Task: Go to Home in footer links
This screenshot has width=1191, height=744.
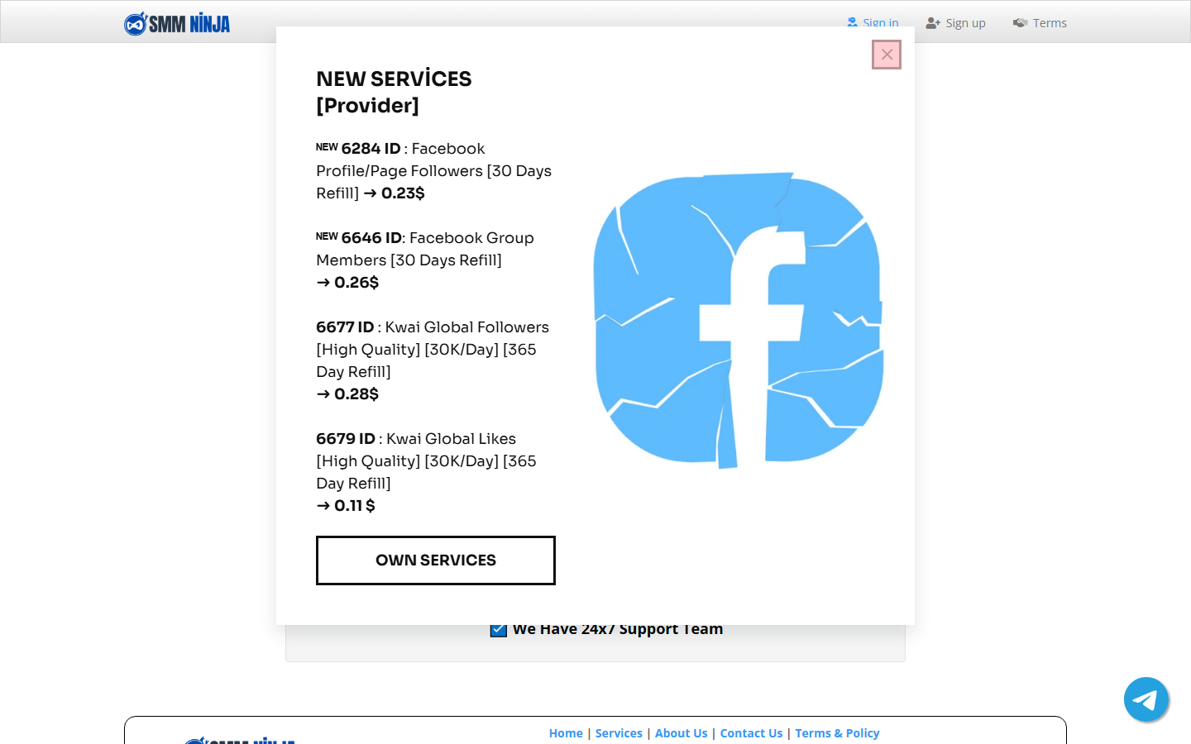Action: [x=566, y=733]
